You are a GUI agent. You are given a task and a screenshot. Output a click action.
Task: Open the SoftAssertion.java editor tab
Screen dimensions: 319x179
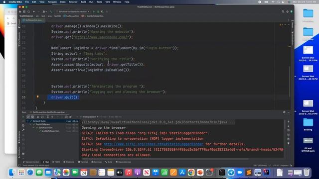click(x=33, y=20)
